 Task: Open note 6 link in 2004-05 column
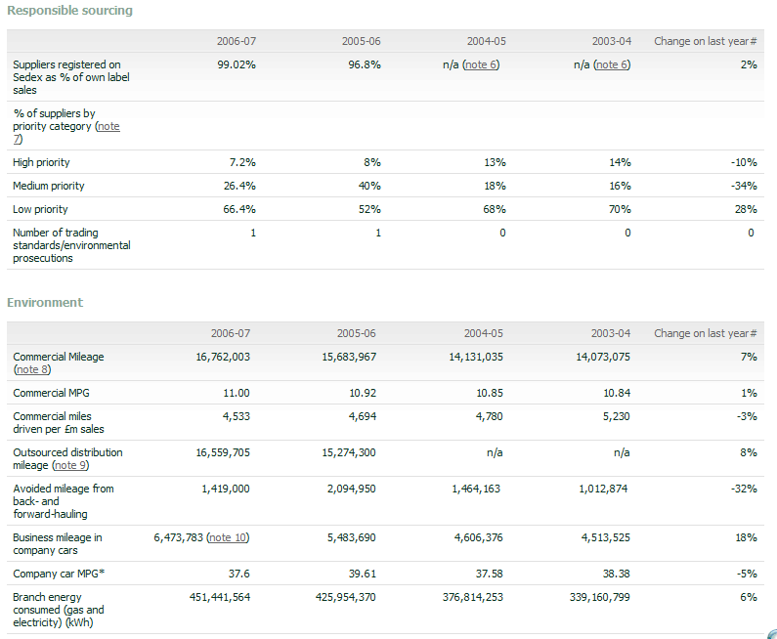(x=480, y=64)
